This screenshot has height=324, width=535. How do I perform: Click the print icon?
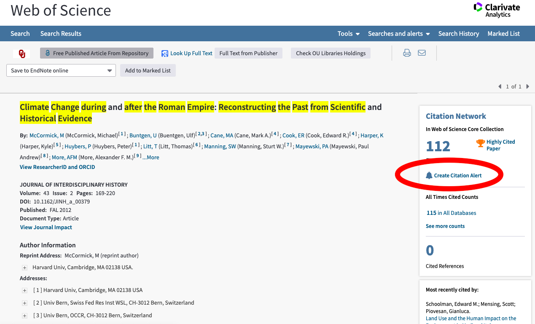(407, 53)
